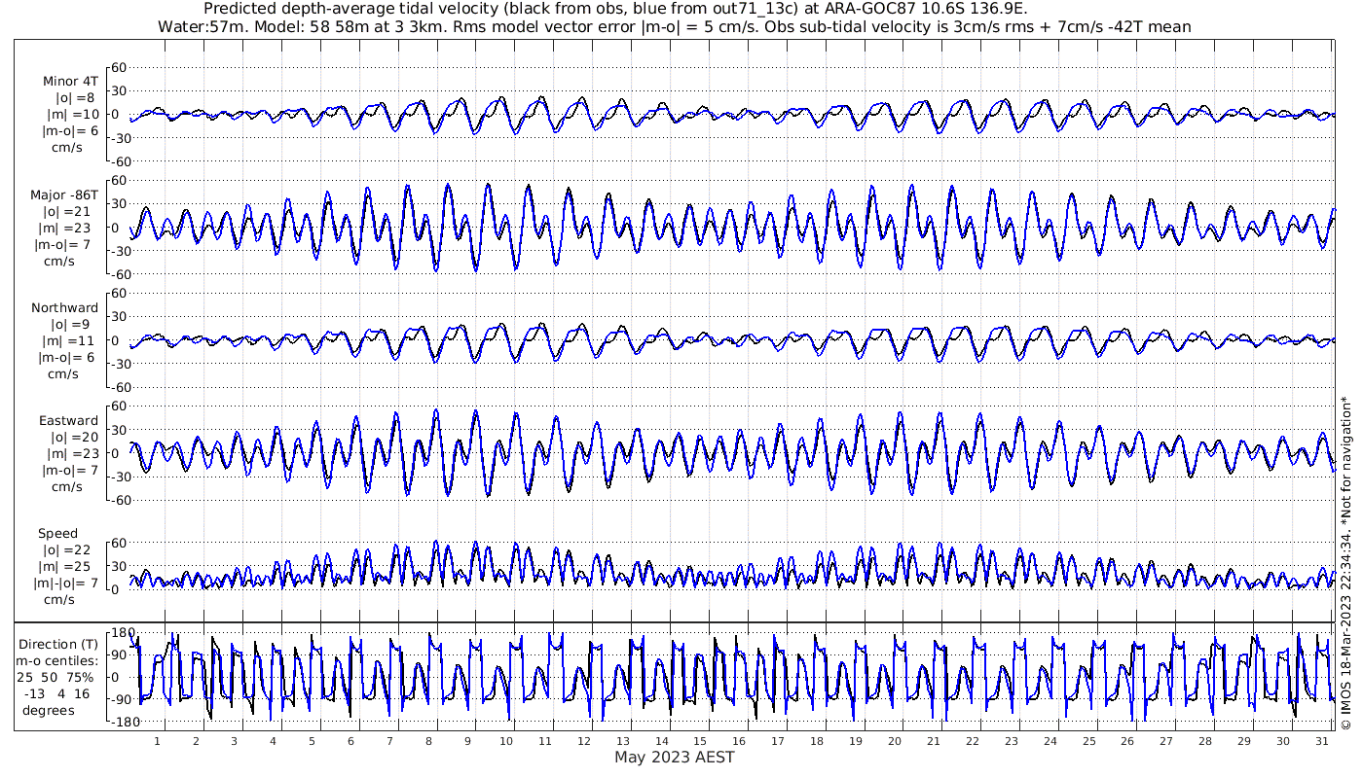Click "|m| =11" in the Northward panel
The height and width of the screenshot is (778, 1363).
72,340
